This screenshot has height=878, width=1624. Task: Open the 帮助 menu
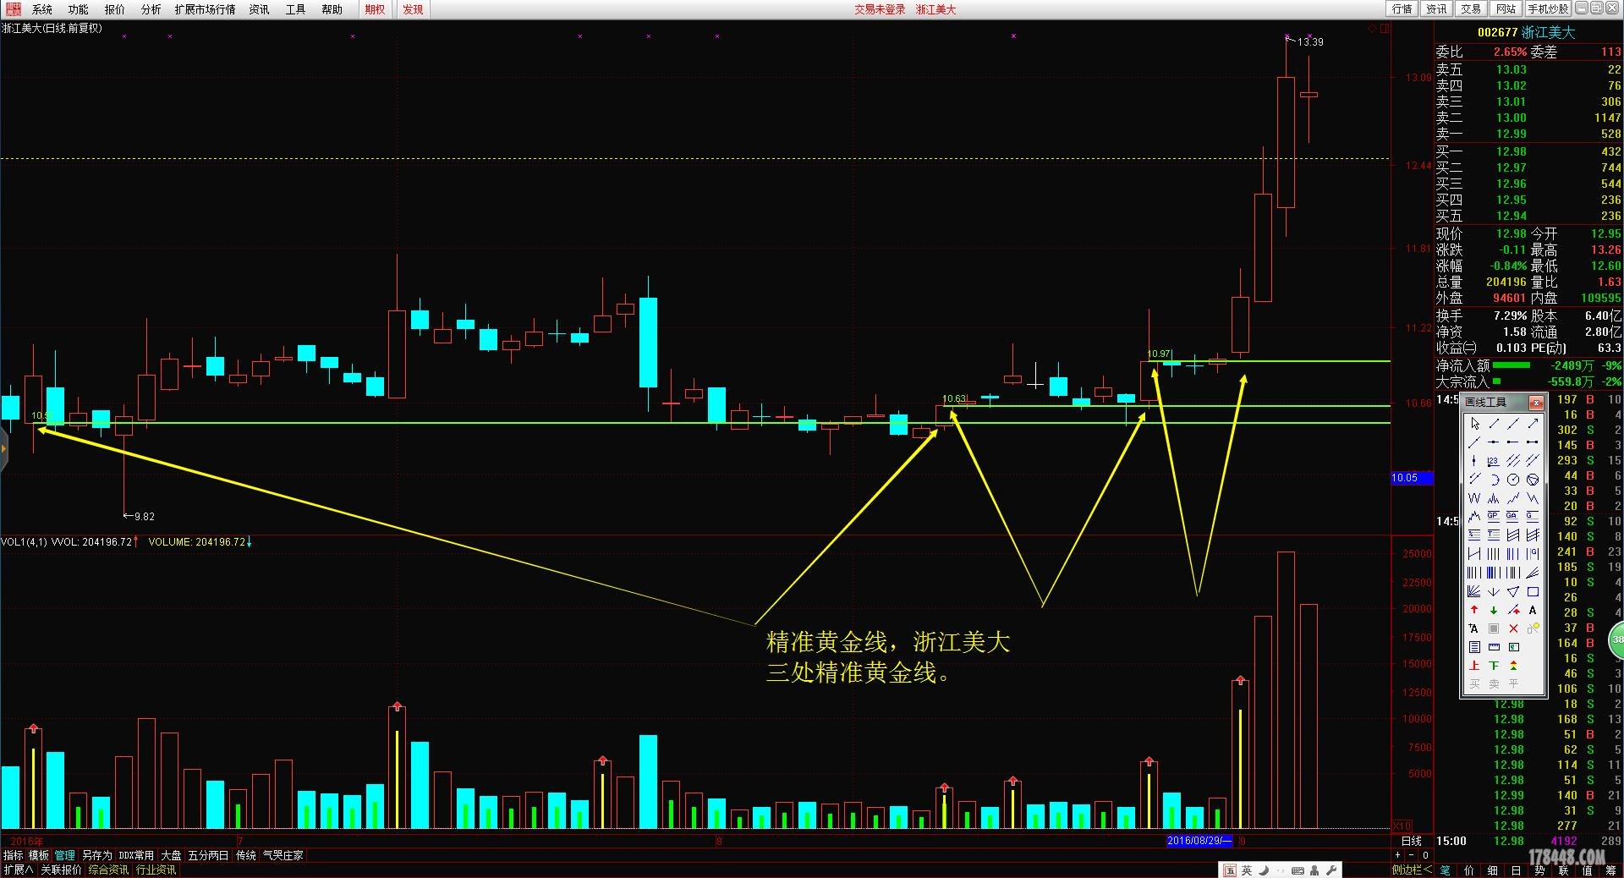coord(332,9)
